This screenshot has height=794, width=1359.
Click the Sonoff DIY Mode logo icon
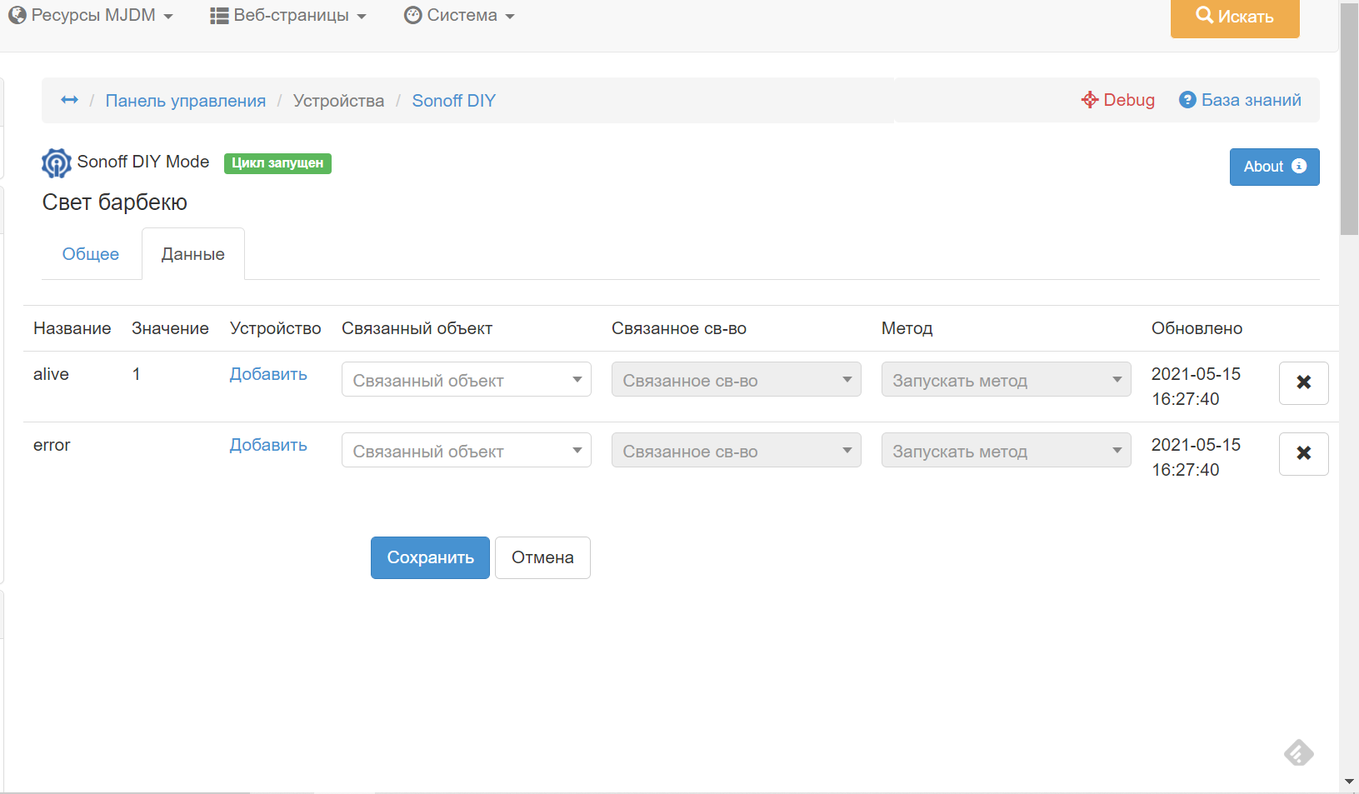point(57,162)
